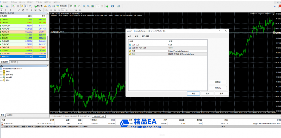Expand the 技术指标 (Indicators) tree node
The width and height of the screenshot is (281, 138).
1,74
